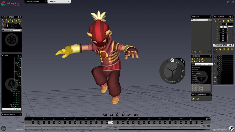The height and width of the screenshot is (132, 235).
Task: Jump to the next keyframe
Action: 129,115
